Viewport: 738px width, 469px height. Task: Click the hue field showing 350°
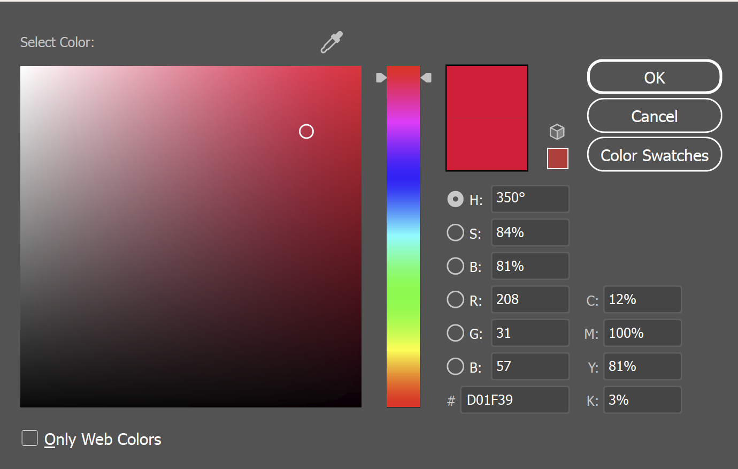pyautogui.click(x=530, y=199)
